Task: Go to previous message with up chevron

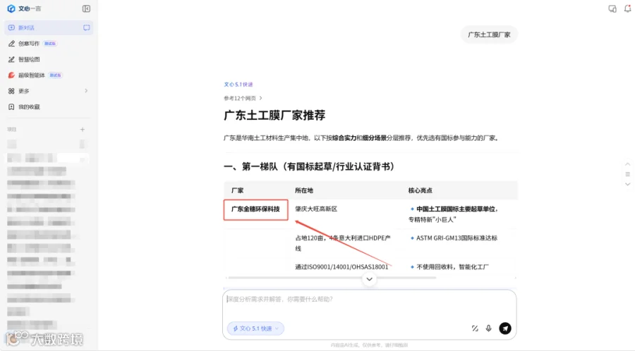Action: click(x=627, y=164)
